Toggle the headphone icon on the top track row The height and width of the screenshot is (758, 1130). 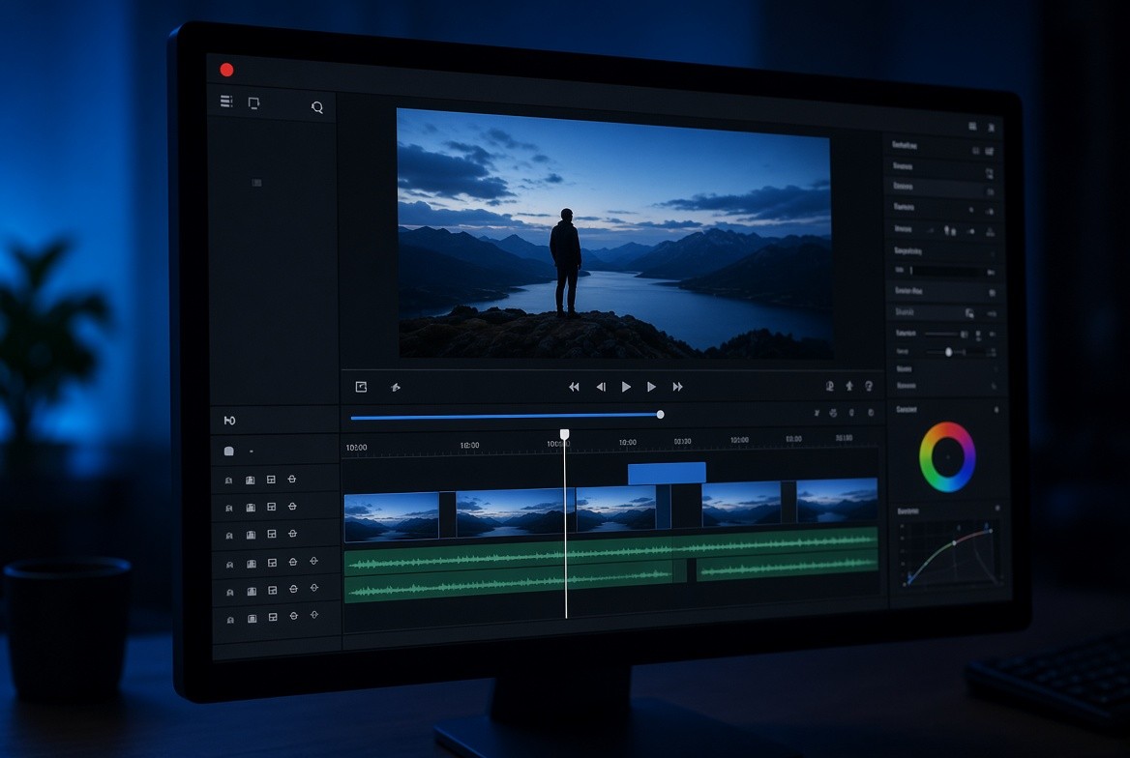coord(228,480)
